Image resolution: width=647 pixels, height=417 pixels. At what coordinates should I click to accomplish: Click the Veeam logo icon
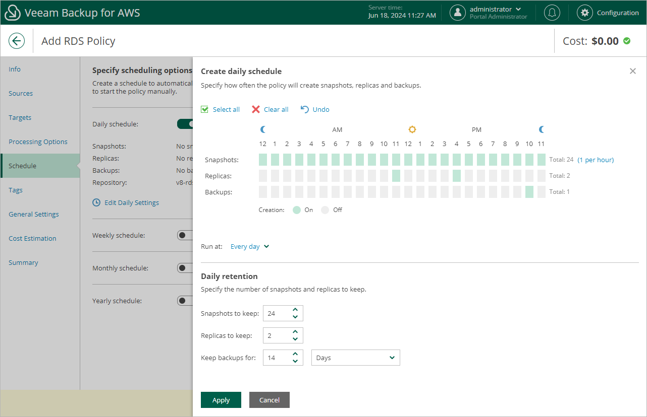click(x=12, y=13)
